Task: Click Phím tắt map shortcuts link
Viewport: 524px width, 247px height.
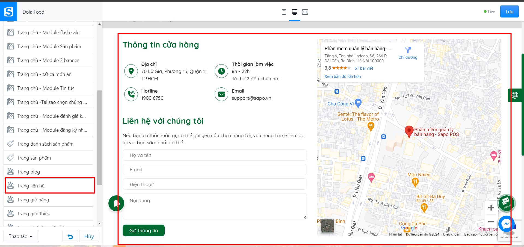Action: click(x=395, y=234)
